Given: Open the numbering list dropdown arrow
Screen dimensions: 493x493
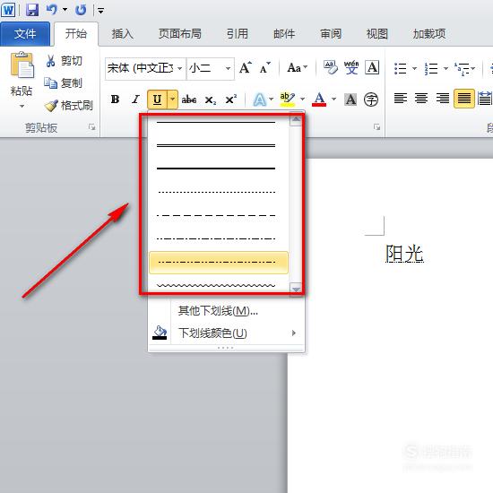Looking at the screenshot, I should click(445, 68).
